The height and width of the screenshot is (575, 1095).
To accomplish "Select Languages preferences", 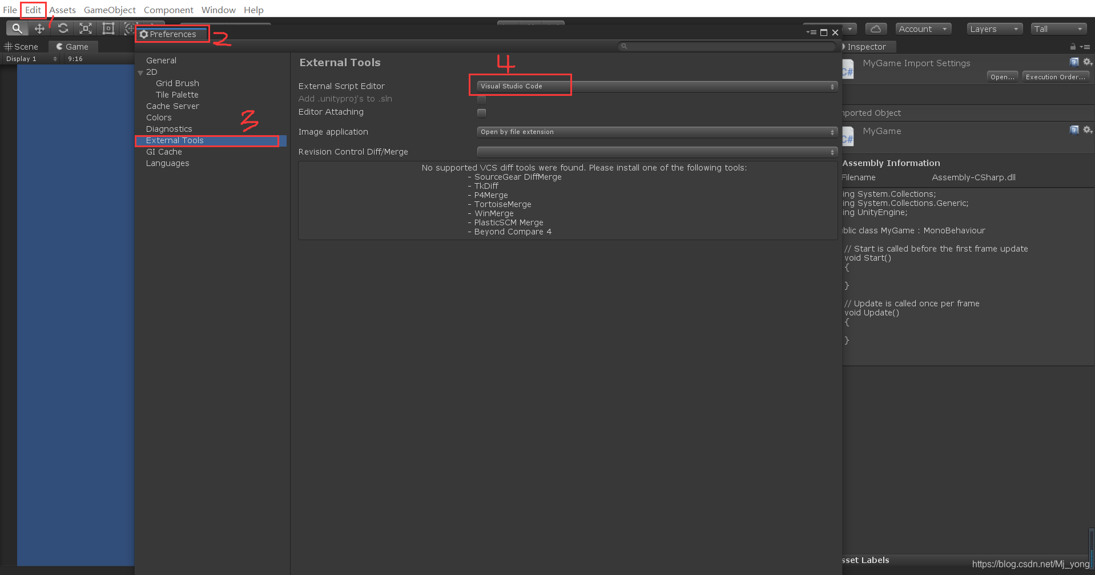I will pyautogui.click(x=167, y=163).
